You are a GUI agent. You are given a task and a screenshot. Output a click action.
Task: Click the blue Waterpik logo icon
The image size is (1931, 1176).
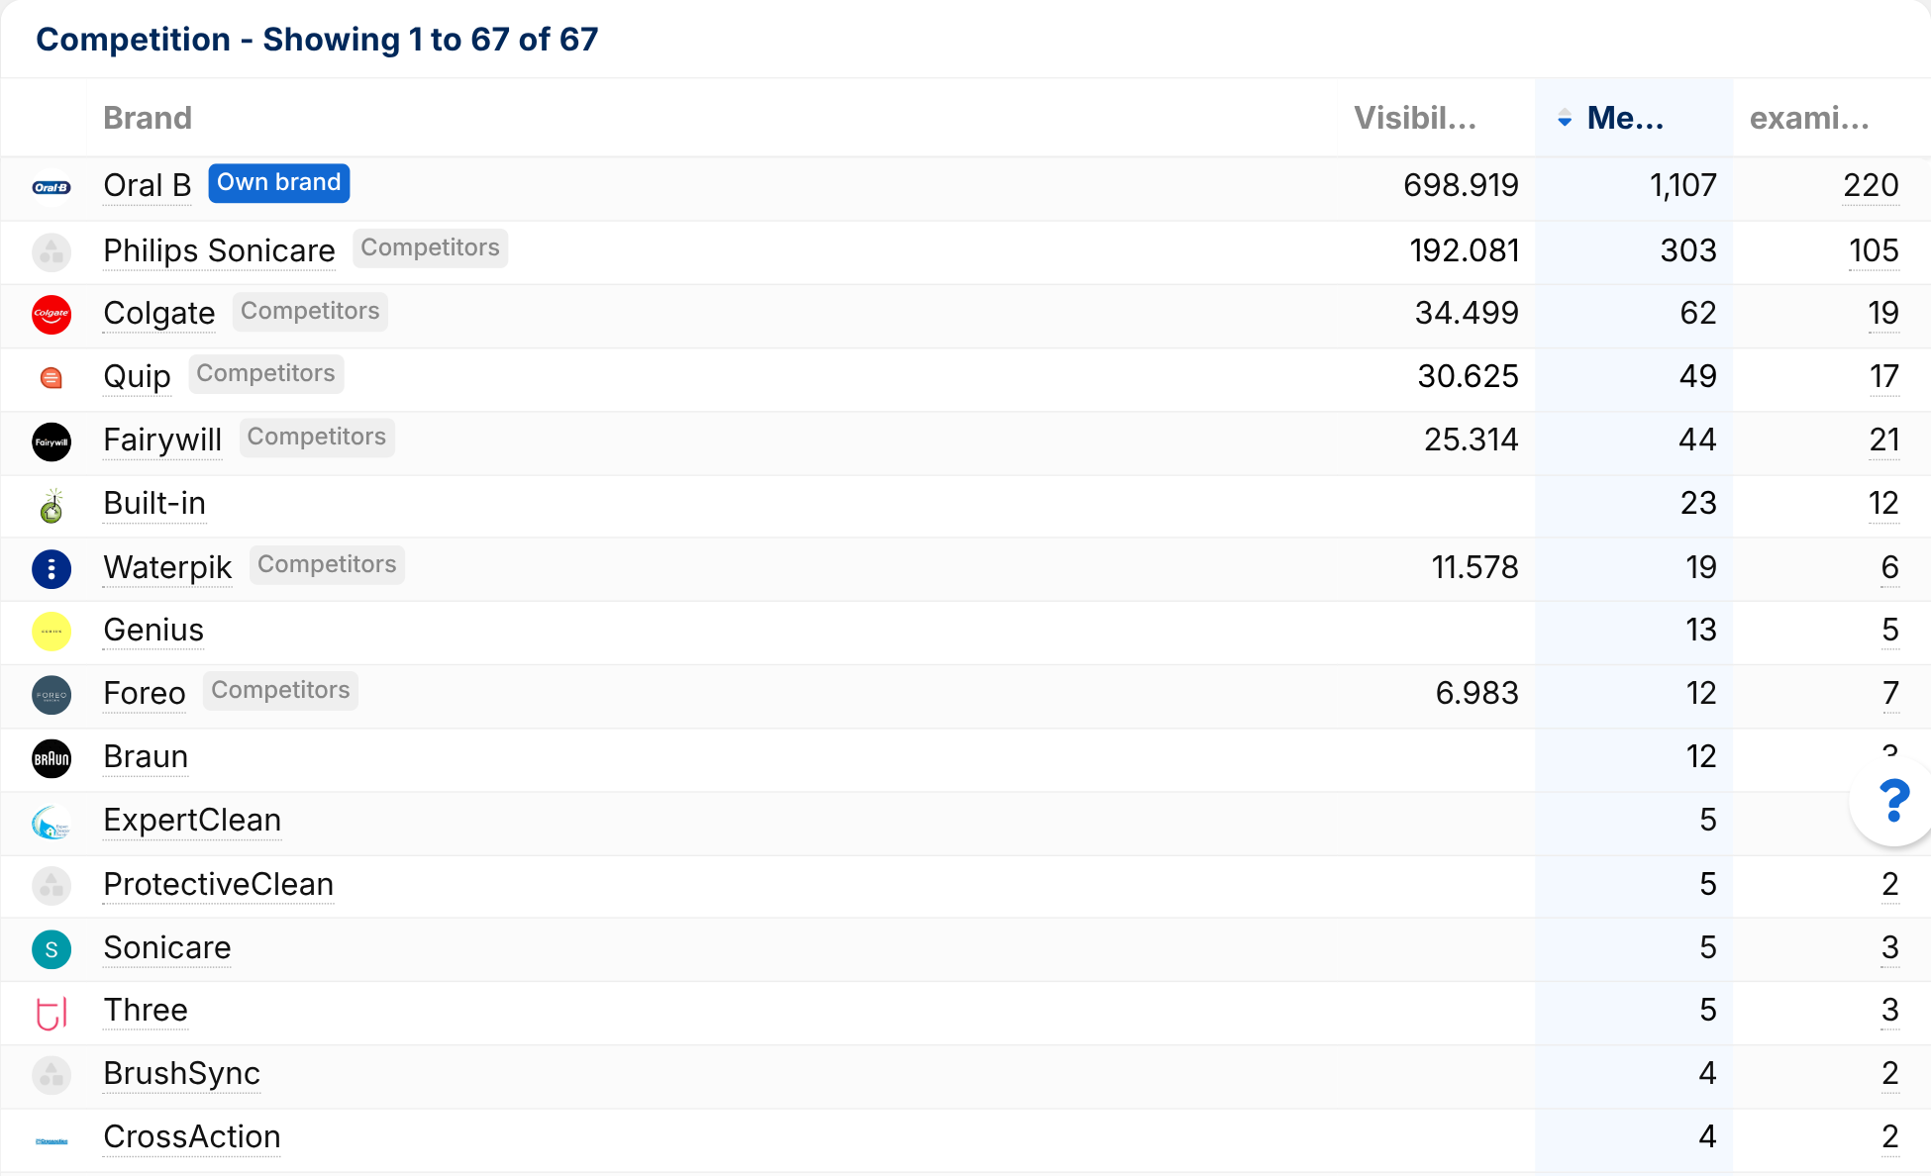(x=51, y=569)
